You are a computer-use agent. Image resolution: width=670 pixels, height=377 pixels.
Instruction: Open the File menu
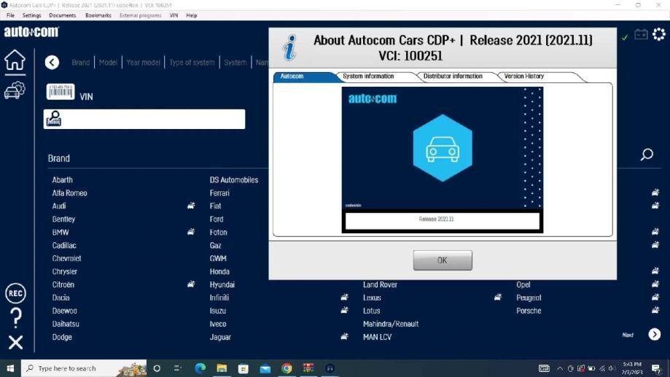[x=11, y=15]
